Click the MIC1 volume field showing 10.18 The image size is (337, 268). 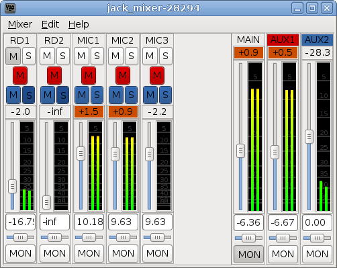tap(89, 222)
